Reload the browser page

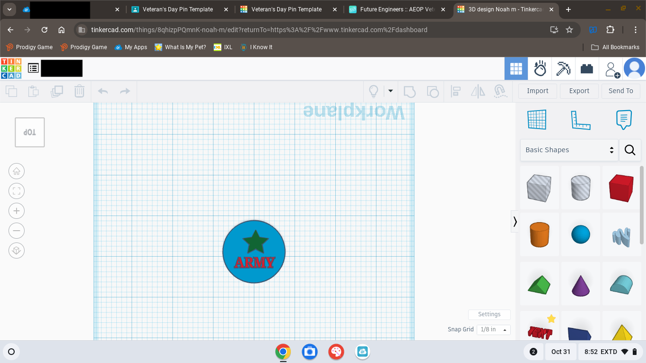click(44, 30)
